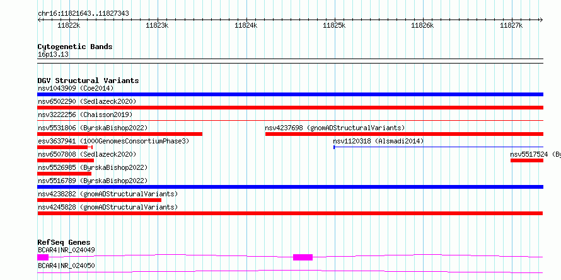
Task: Click the BCAR4|NR_024050 magenta intron line
Action: (290, 272)
